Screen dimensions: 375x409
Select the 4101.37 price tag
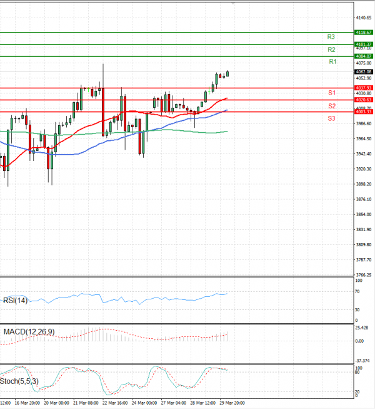point(364,44)
